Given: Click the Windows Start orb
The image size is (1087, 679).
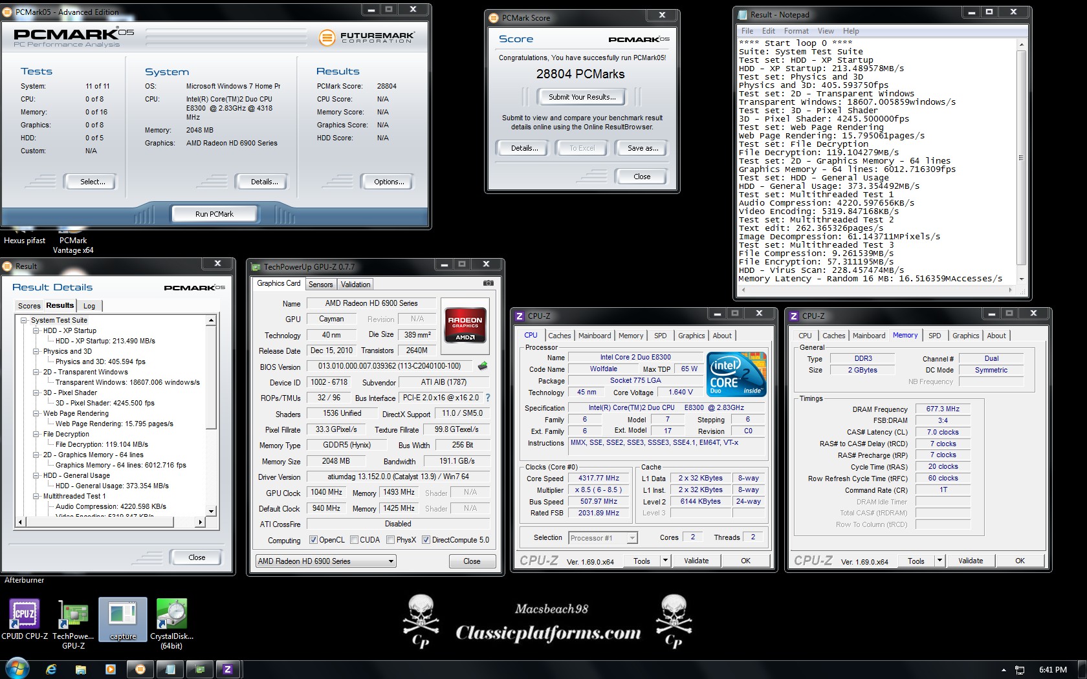Looking at the screenshot, I should coord(17,669).
